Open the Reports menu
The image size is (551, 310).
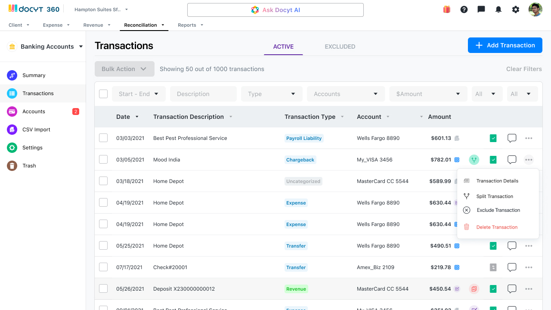(x=190, y=25)
